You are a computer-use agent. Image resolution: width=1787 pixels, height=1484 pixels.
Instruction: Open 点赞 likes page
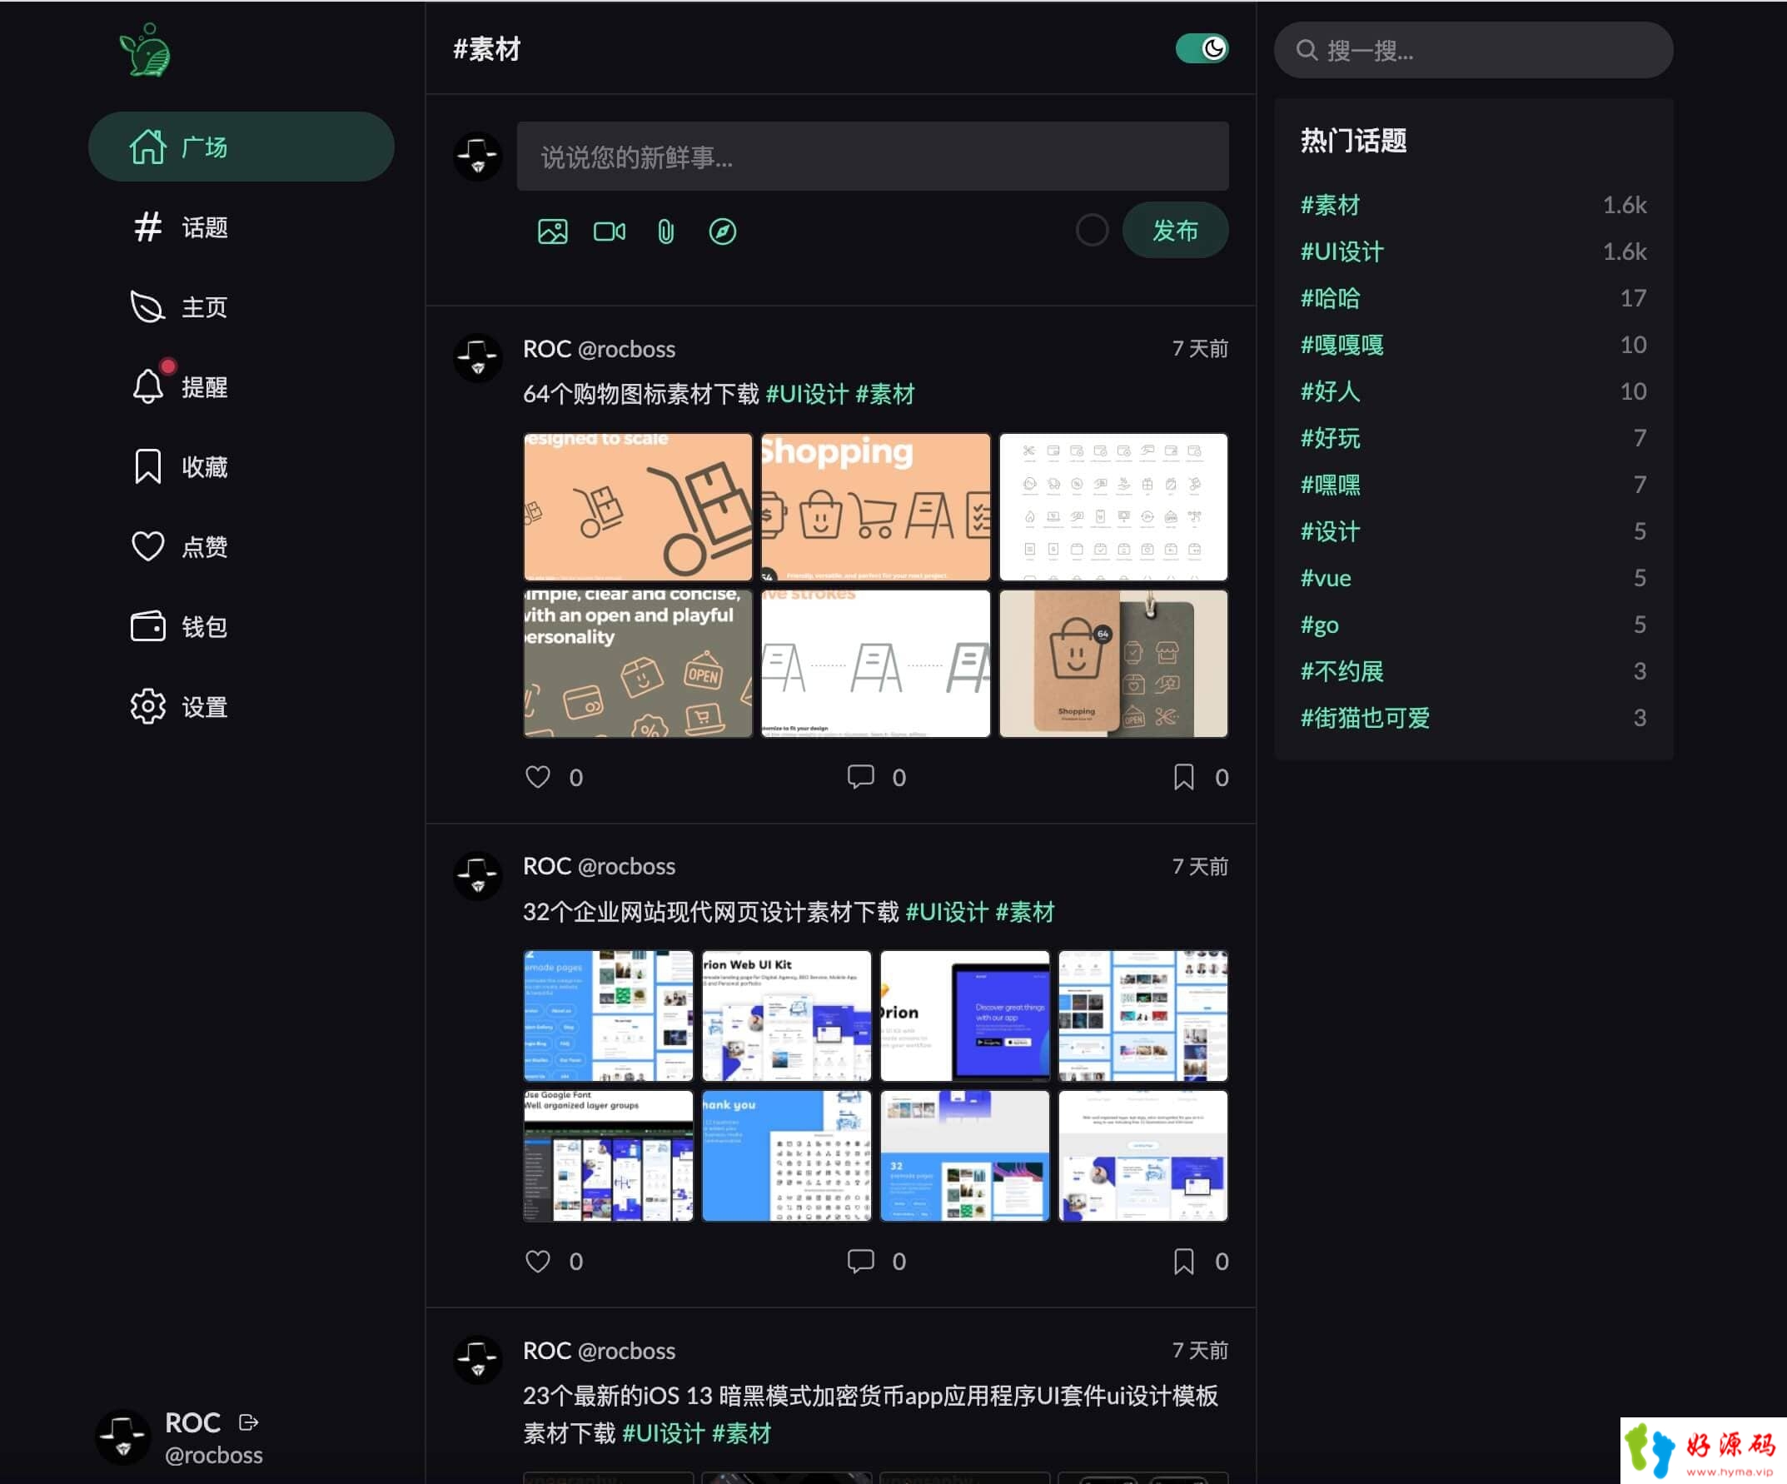tap(181, 546)
